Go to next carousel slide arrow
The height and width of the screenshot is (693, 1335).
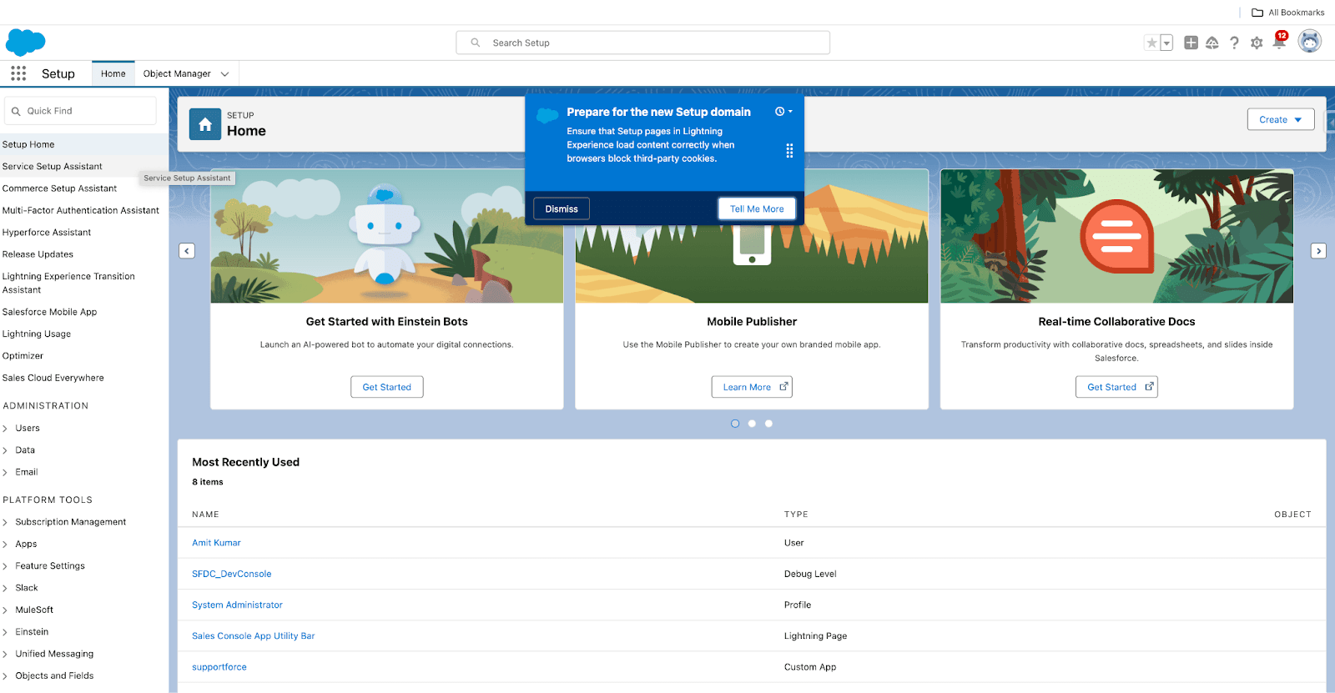click(x=1318, y=251)
